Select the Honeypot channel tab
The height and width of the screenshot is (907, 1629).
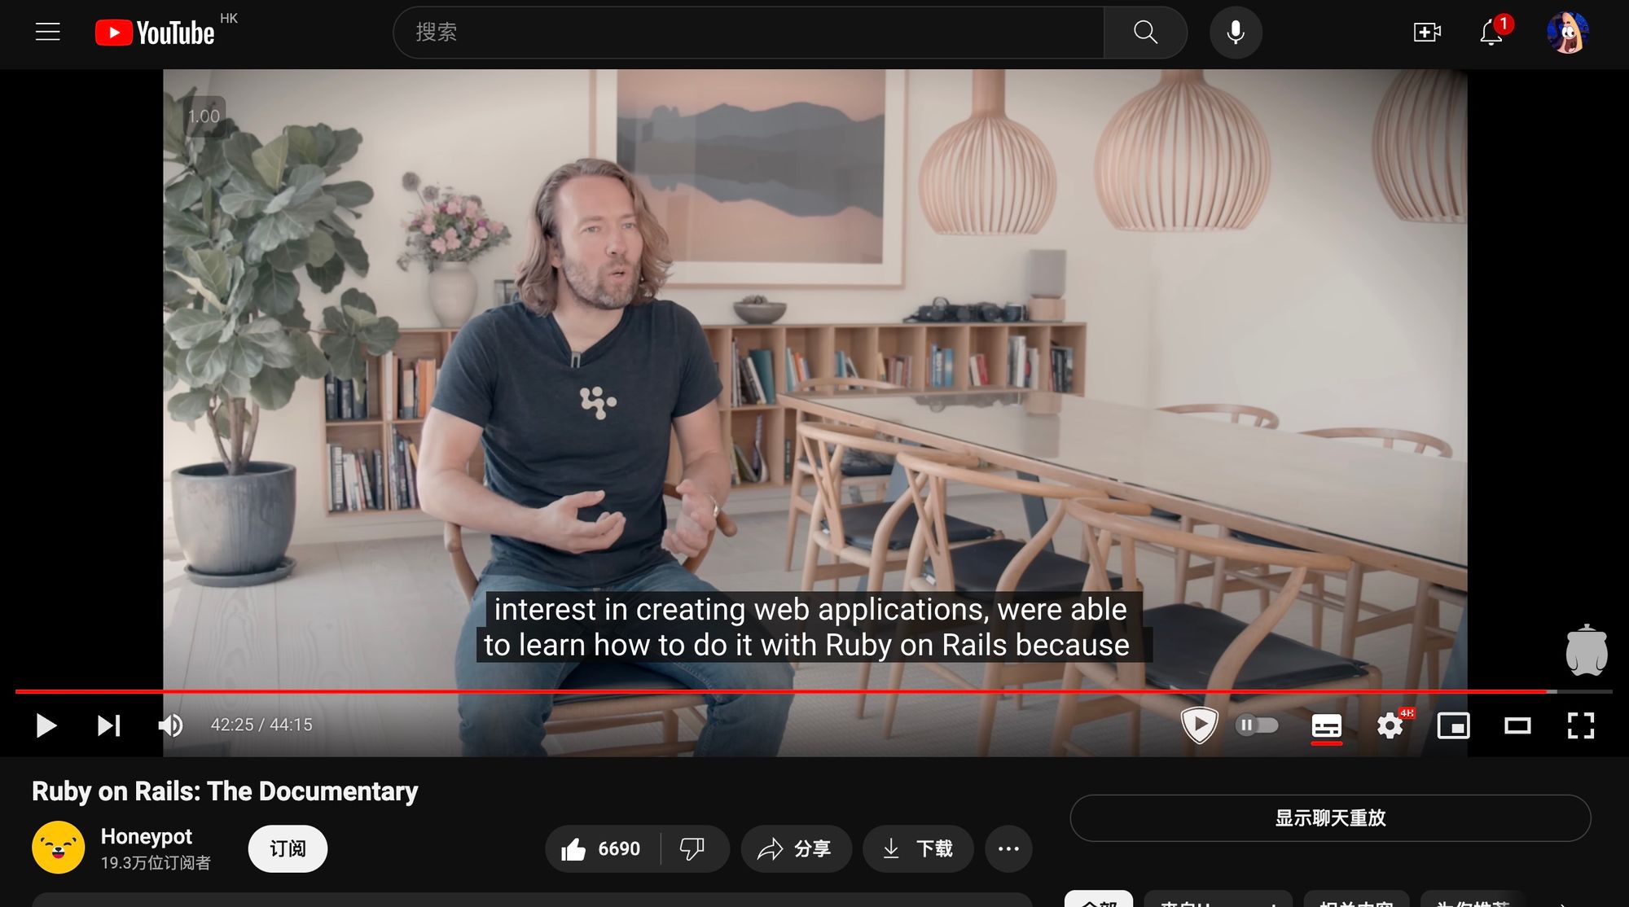tap(147, 835)
